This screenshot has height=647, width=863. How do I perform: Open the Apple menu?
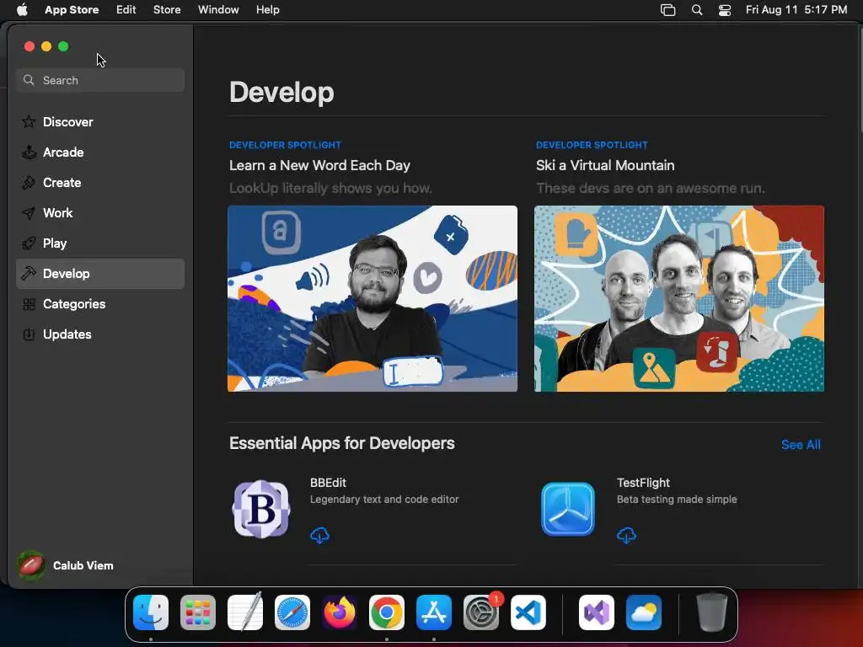[x=22, y=10]
